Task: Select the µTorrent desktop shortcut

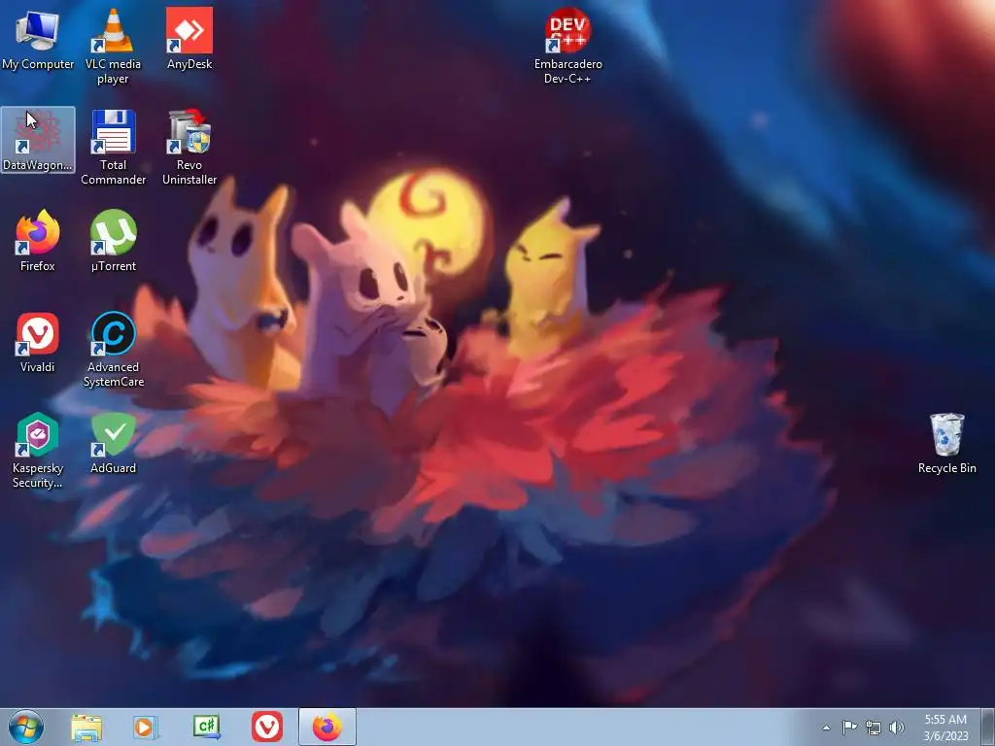Action: 113,241
